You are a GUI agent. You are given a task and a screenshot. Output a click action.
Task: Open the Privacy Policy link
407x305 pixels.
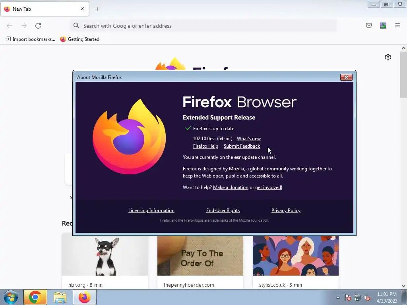tap(286, 210)
